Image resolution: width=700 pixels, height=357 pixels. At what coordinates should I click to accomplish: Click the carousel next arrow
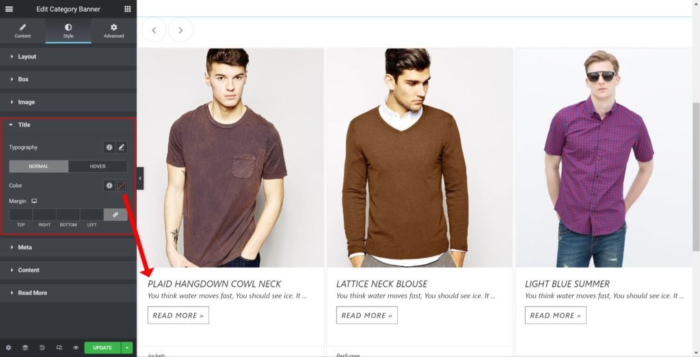tap(180, 30)
